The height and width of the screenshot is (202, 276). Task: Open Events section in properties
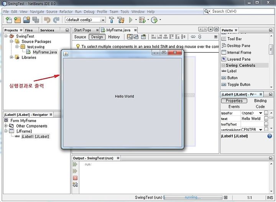(x=234, y=107)
